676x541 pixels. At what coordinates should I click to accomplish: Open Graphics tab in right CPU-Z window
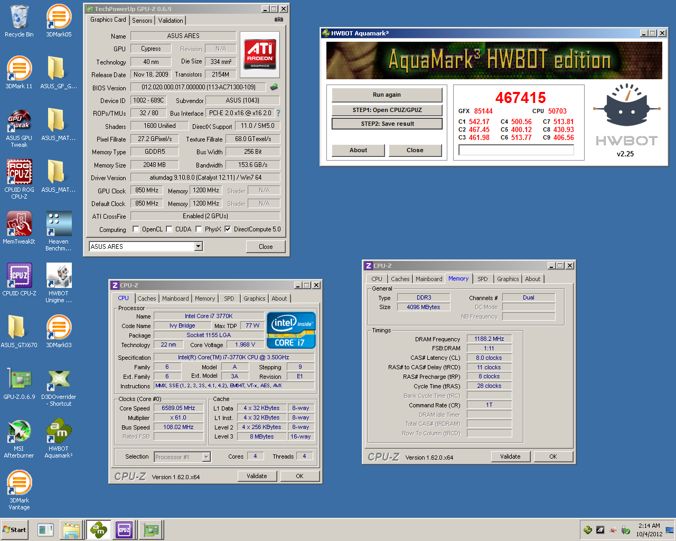508,279
